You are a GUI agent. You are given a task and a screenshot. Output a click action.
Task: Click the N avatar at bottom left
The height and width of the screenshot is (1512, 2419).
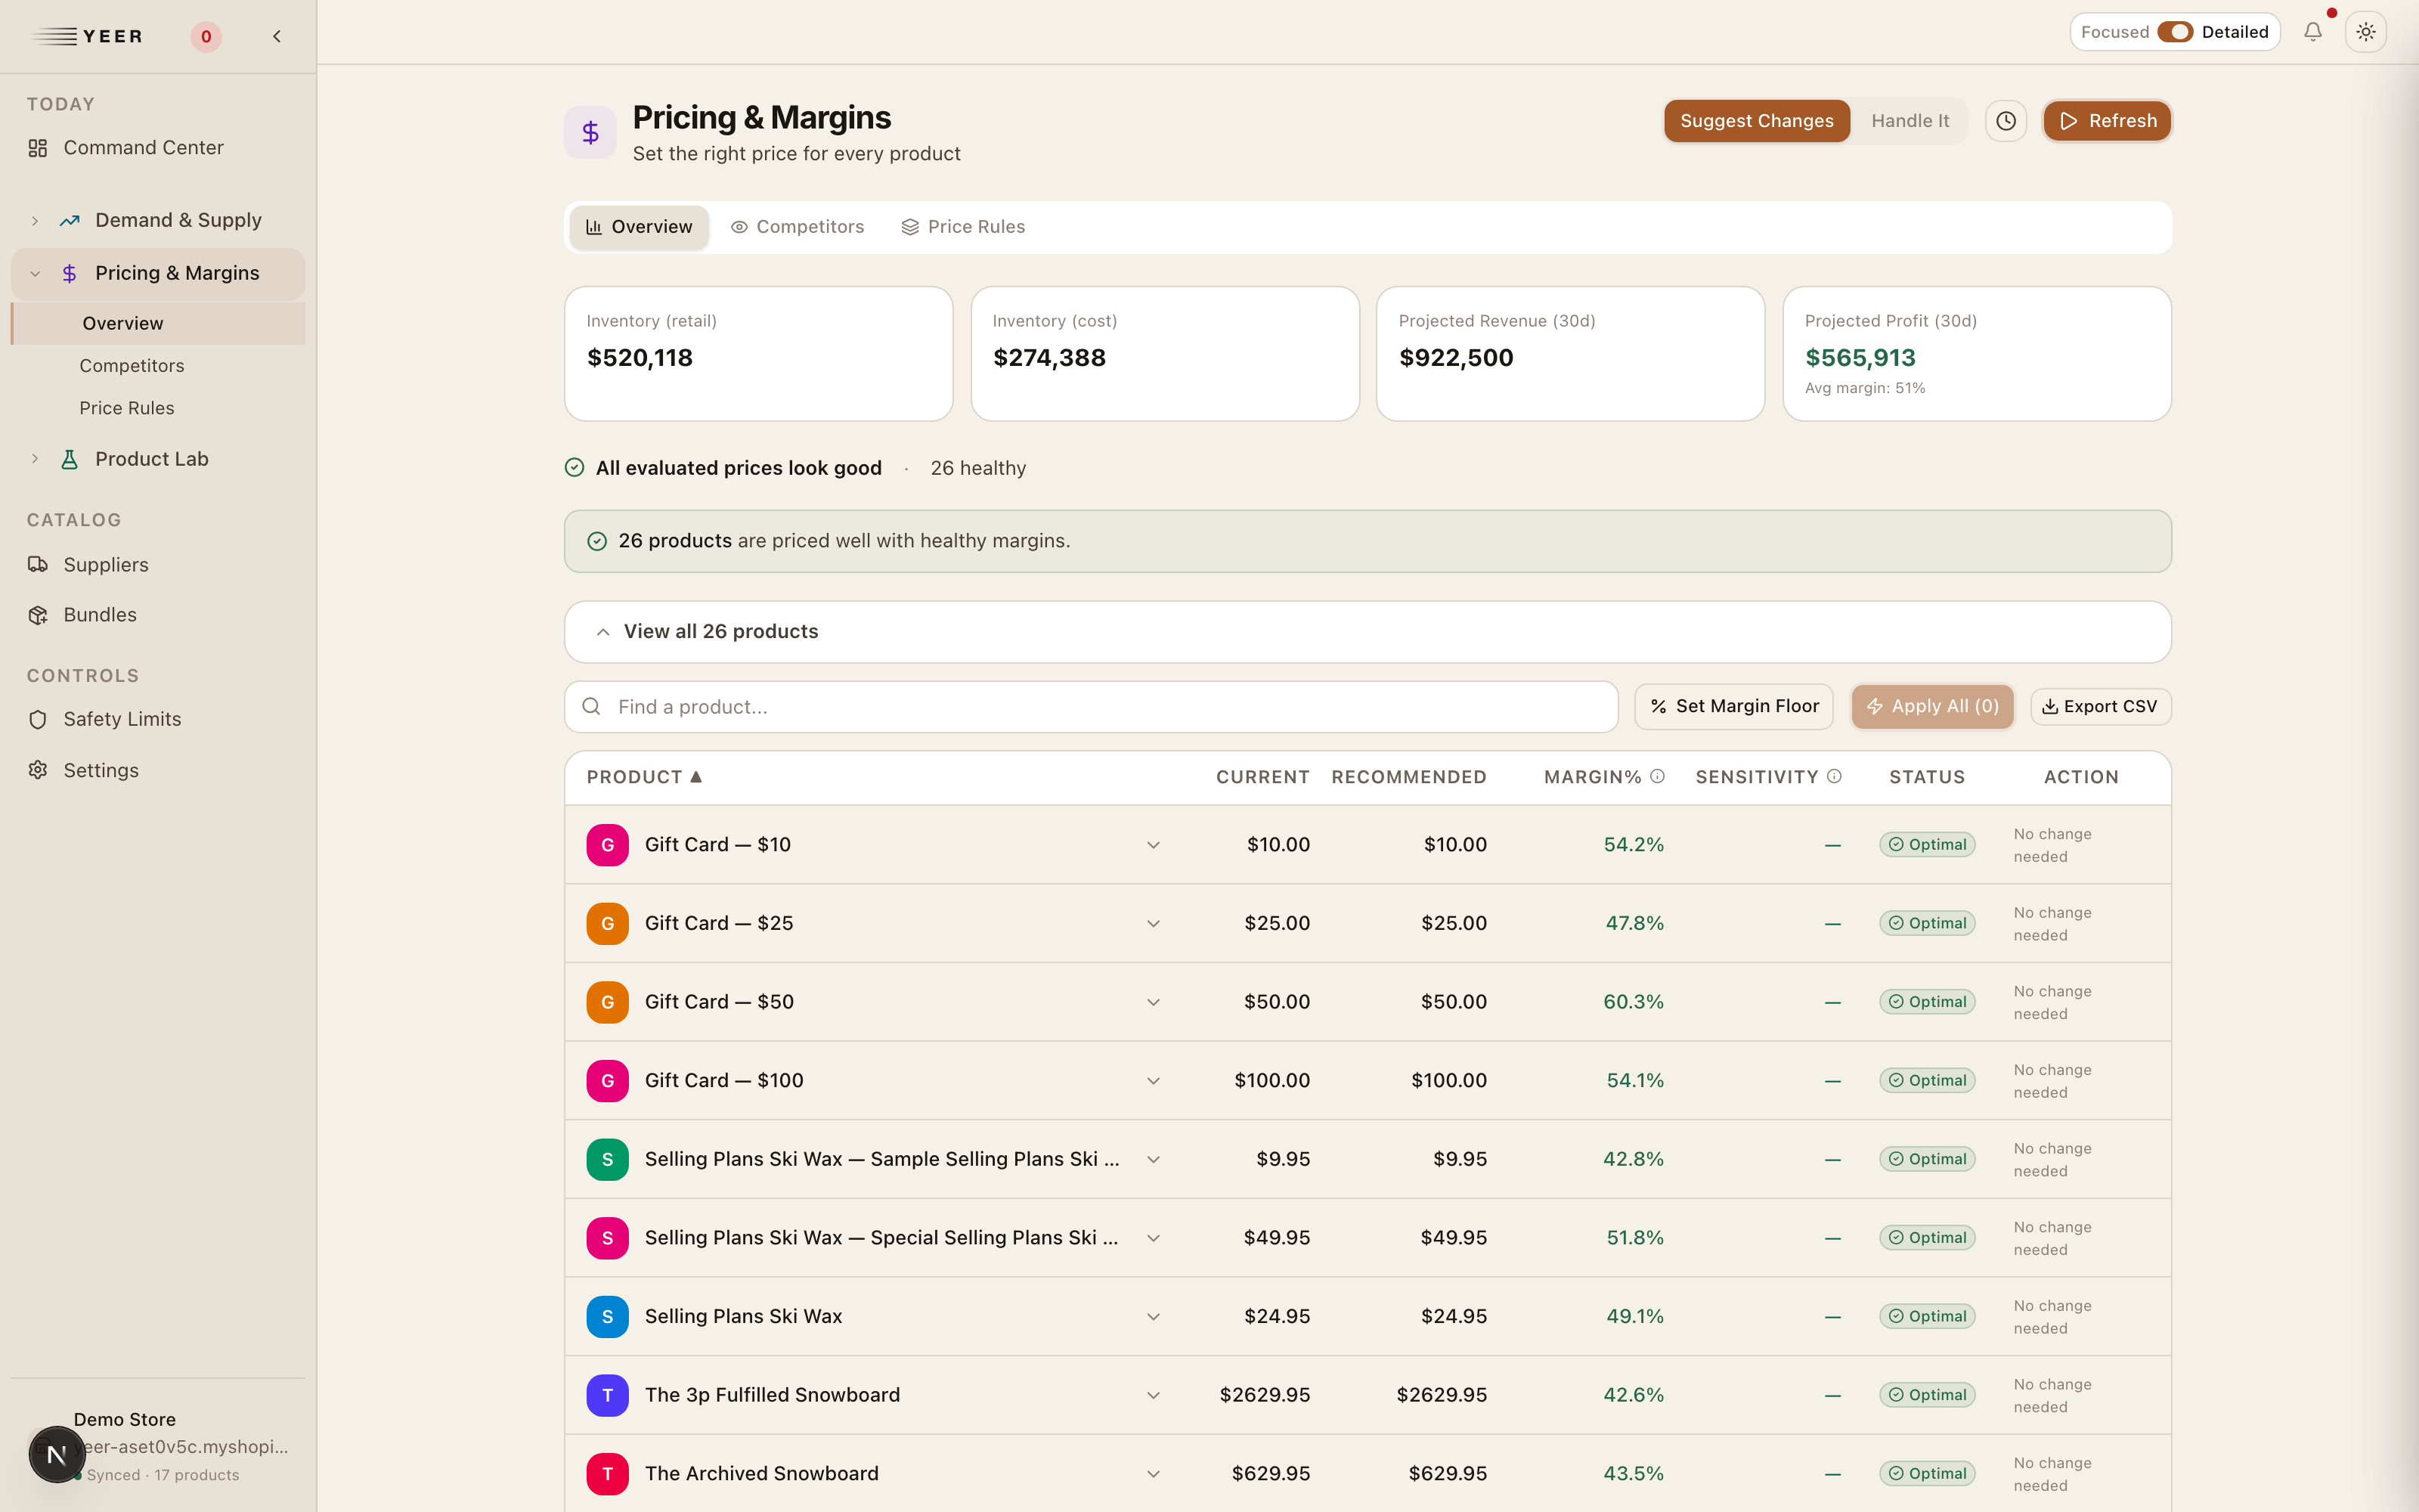[x=57, y=1454]
